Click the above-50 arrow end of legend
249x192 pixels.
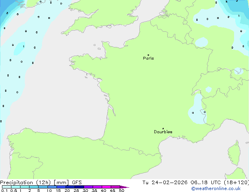tap(124, 187)
